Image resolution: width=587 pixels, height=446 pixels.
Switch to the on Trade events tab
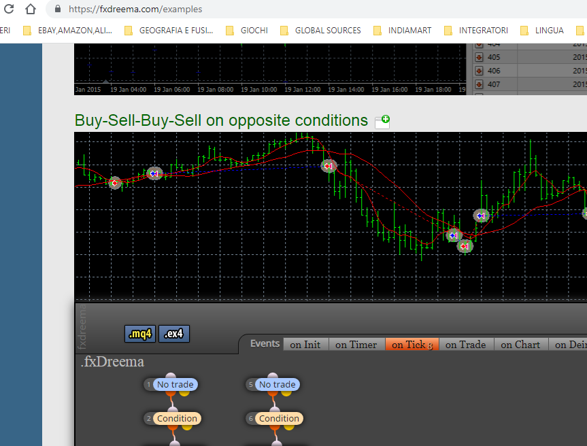click(466, 344)
